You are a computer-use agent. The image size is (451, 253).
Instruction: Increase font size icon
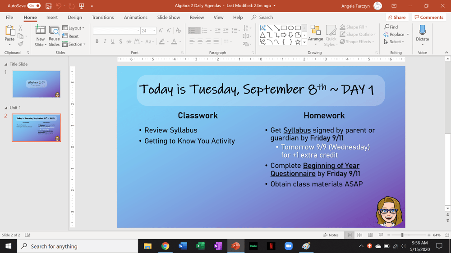click(161, 31)
